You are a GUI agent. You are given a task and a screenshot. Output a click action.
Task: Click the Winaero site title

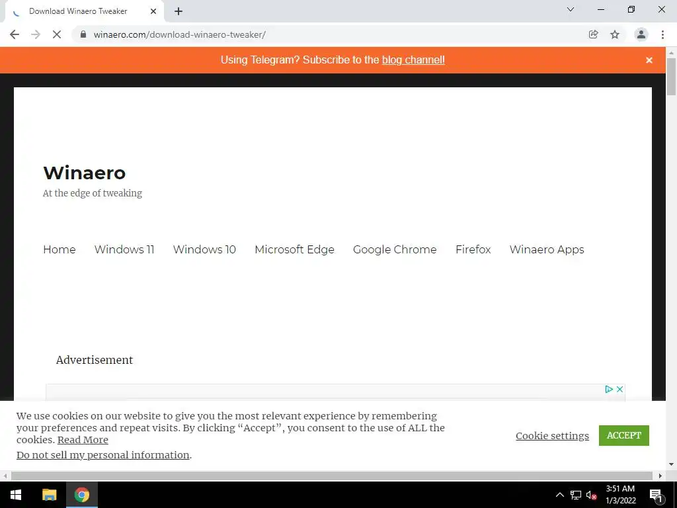(x=85, y=173)
